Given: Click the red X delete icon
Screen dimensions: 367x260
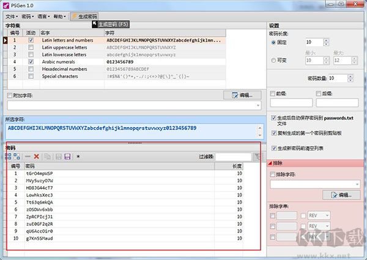Looking at the screenshot, I should 36,157.
